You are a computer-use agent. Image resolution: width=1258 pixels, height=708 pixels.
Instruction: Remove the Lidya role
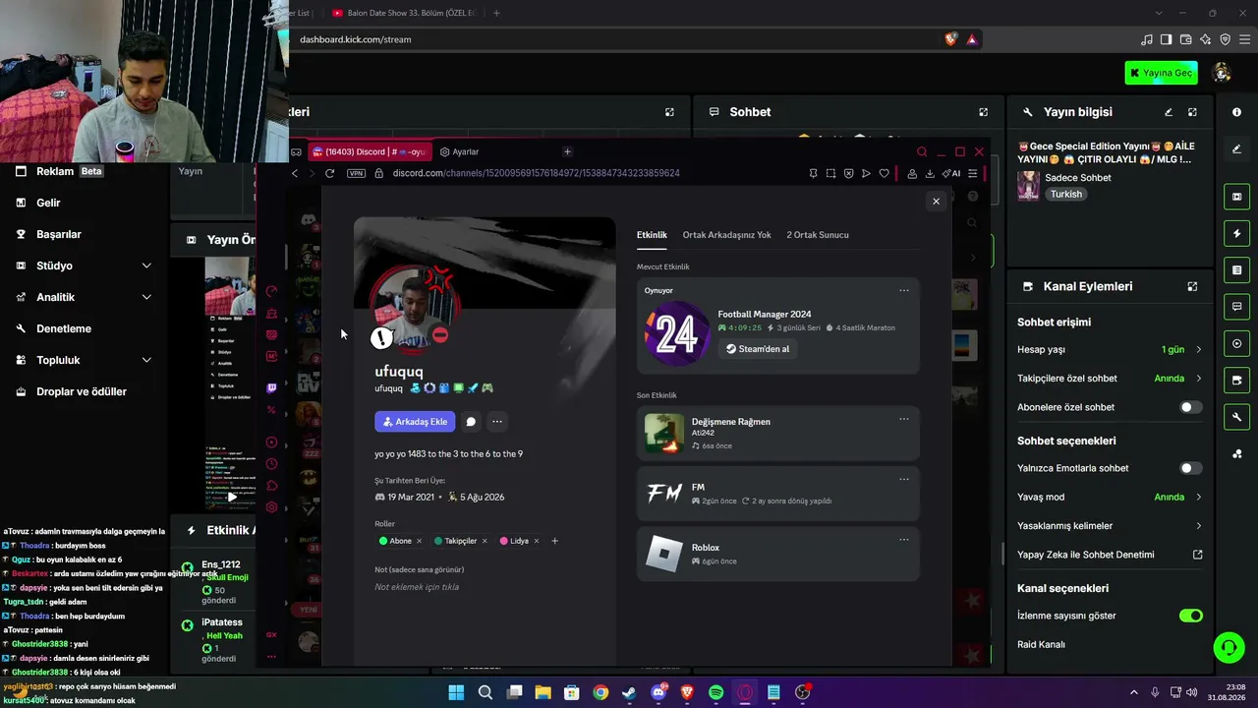click(536, 541)
